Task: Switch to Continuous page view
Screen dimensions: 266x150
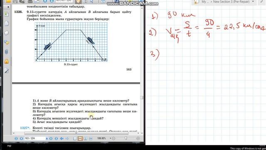Action: coord(80,139)
